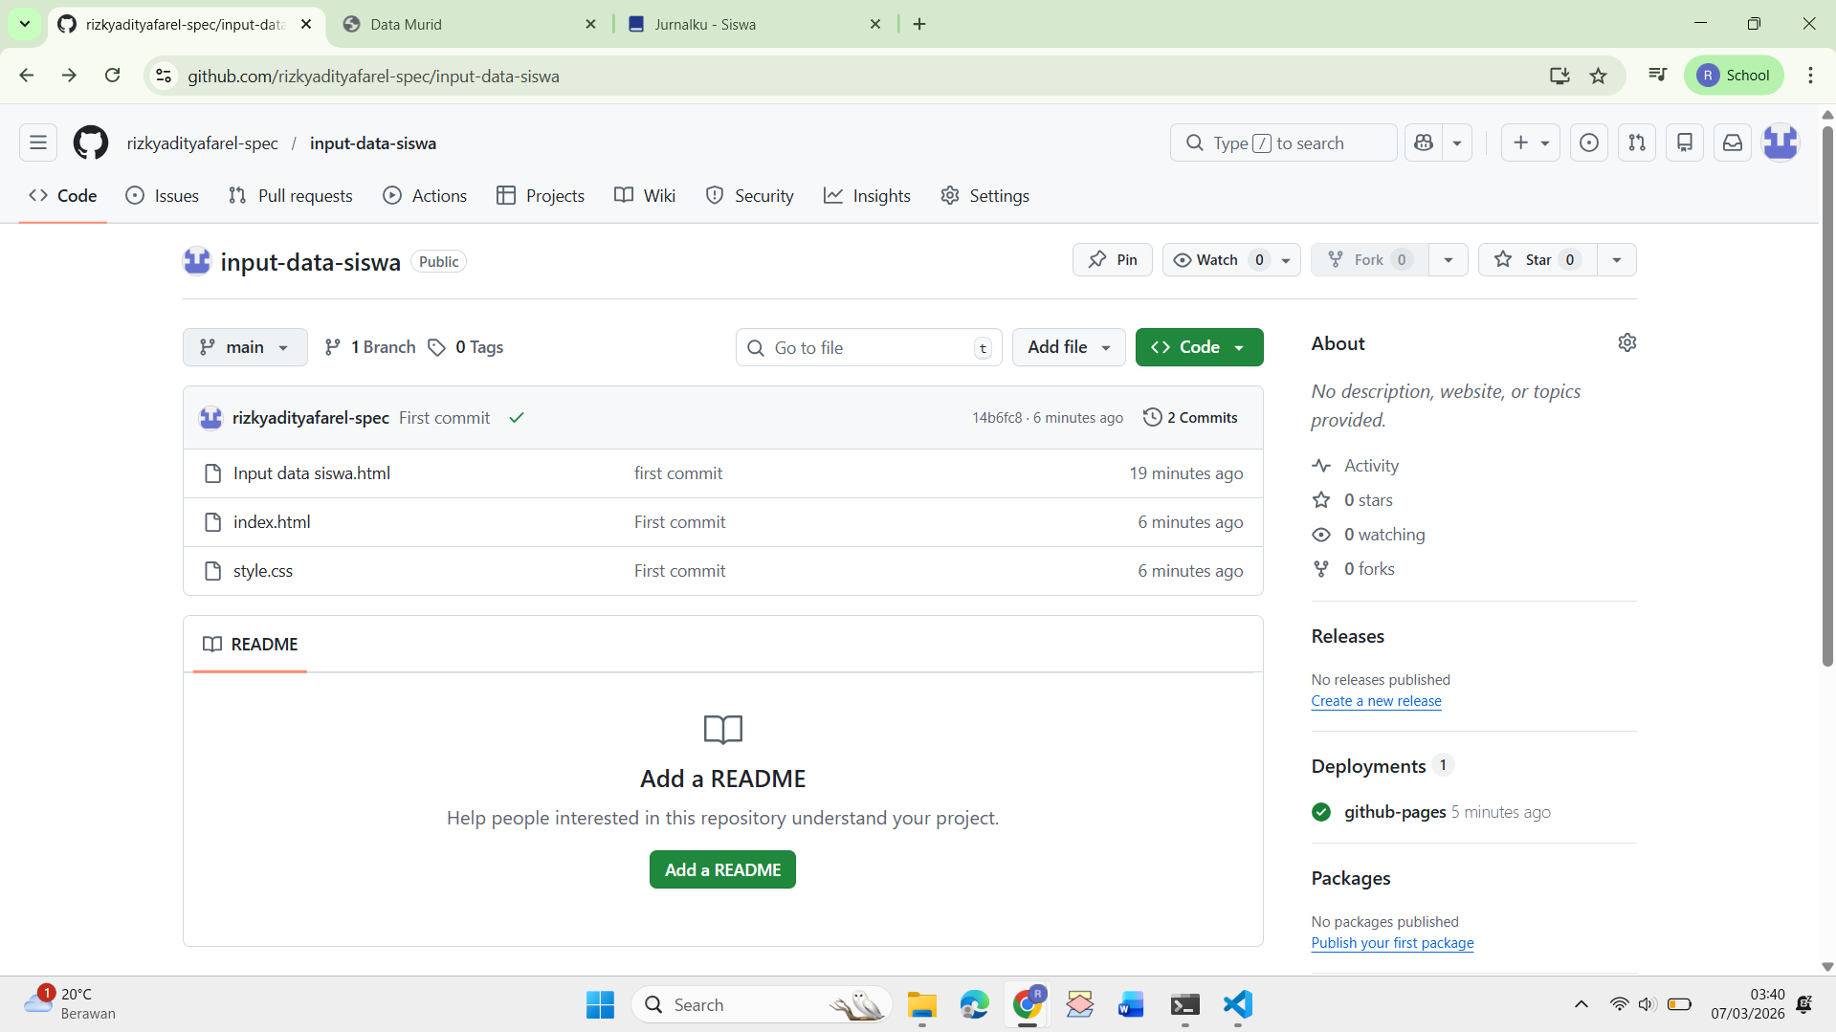Open the About section settings gear

pos(1627,341)
